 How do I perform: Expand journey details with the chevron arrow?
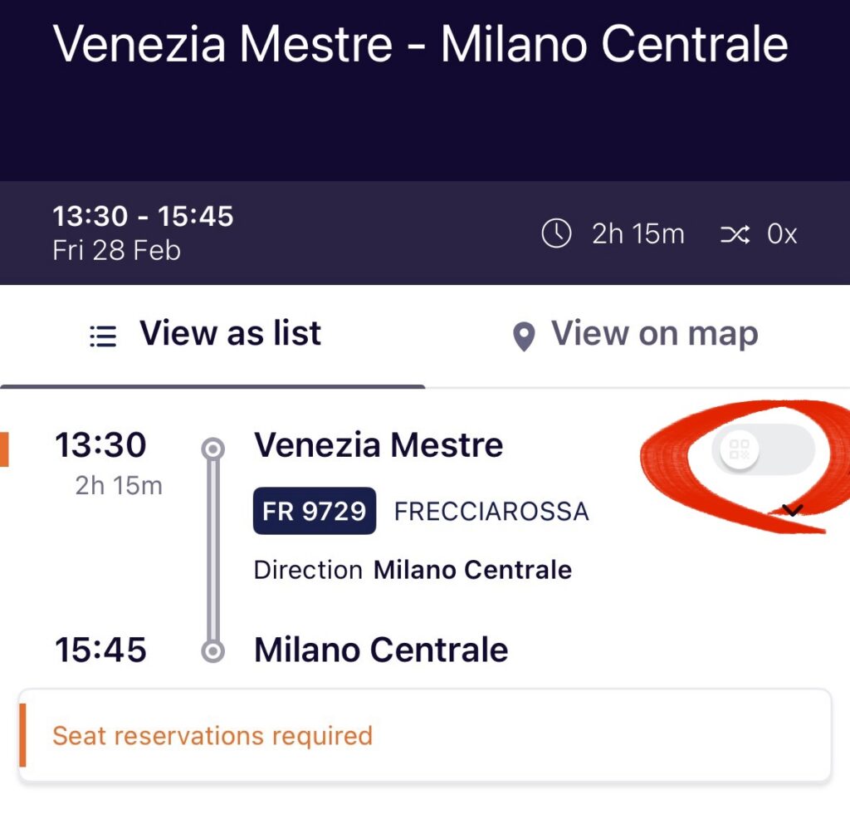point(793,510)
